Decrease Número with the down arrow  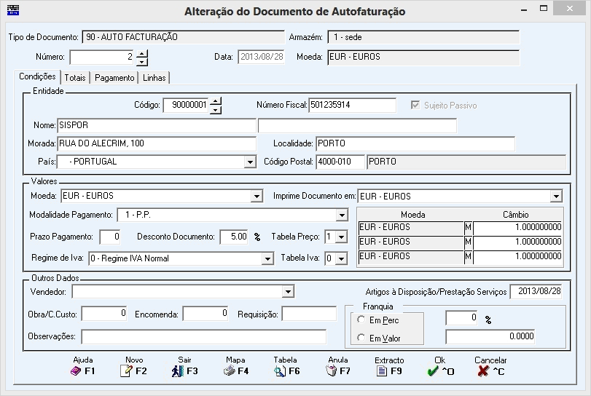click(x=141, y=62)
